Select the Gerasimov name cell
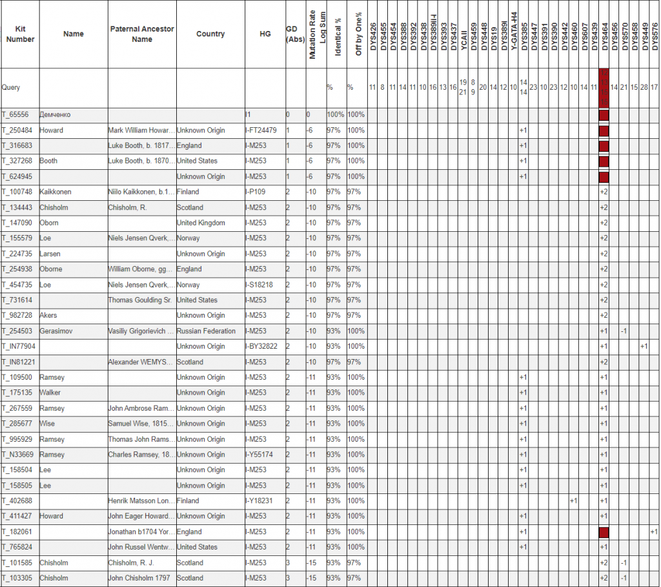Screen dimensions: 661x587 click(56, 331)
